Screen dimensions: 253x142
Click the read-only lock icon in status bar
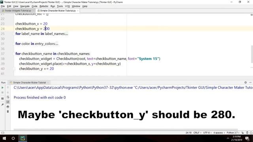coord(243,133)
